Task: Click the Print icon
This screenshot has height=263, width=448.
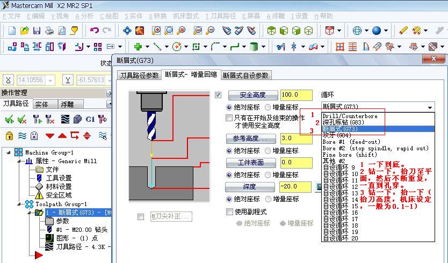Action: (x=49, y=31)
